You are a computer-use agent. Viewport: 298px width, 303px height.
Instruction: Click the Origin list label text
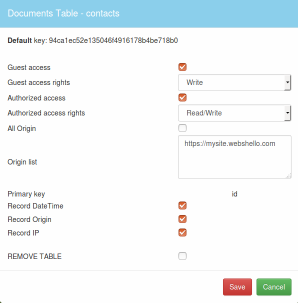click(x=22, y=162)
